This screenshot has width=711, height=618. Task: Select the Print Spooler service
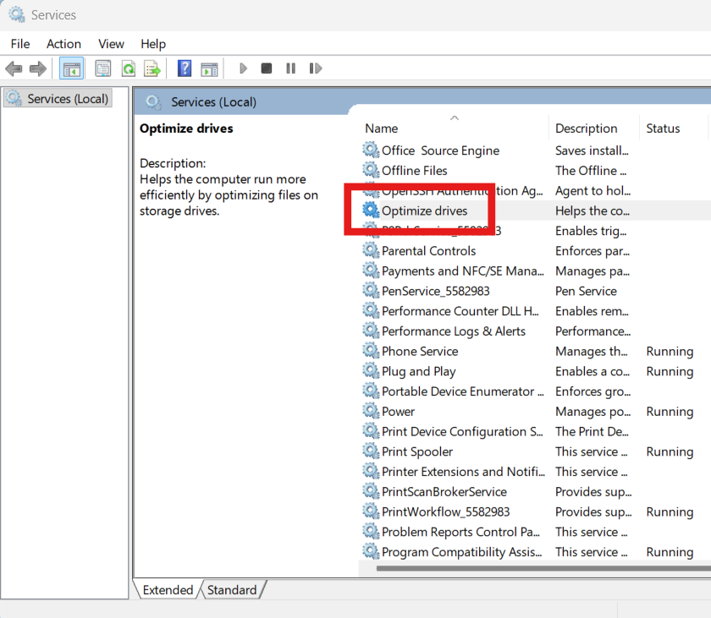coord(417,451)
